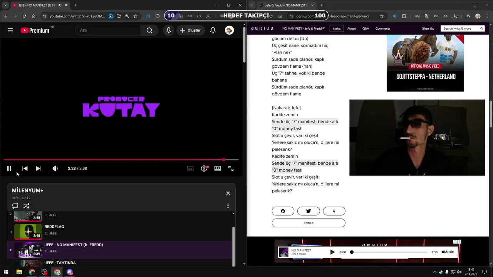
Task: Click the Genius lightning share button
Action: [334, 211]
